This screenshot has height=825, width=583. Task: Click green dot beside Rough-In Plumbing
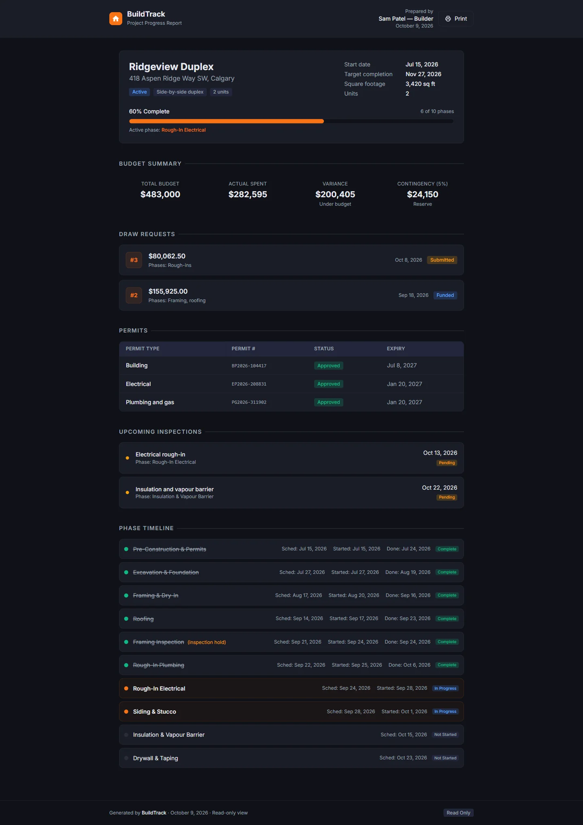click(x=126, y=665)
